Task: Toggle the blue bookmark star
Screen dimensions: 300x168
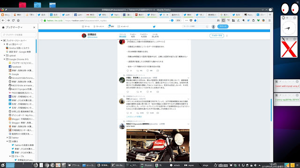Action: 195,21
